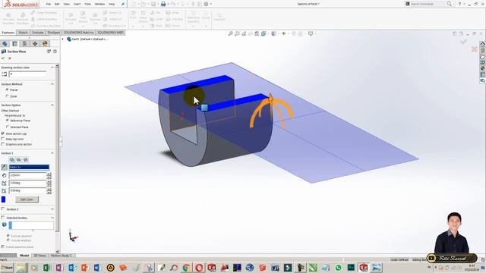Click the Zoom to Fit icon
The height and width of the screenshot is (273, 486).
coord(230,33)
